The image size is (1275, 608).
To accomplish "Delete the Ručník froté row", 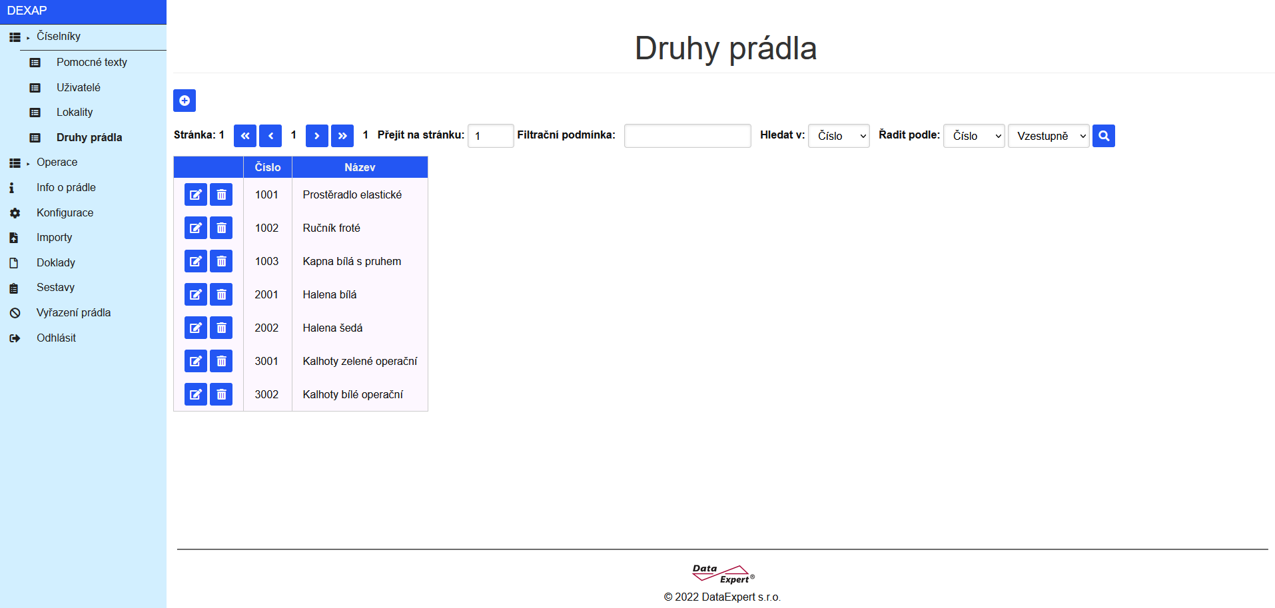I will (221, 228).
